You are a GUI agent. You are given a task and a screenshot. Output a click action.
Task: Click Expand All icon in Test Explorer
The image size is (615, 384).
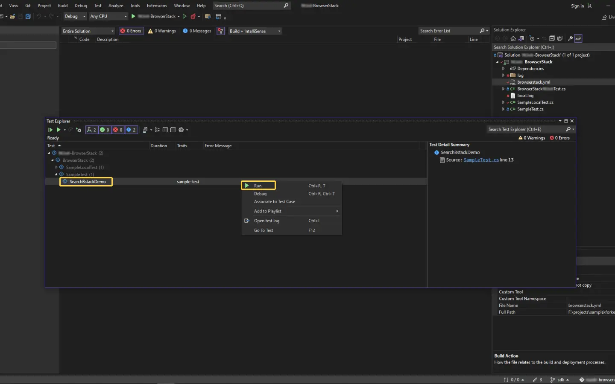(165, 130)
